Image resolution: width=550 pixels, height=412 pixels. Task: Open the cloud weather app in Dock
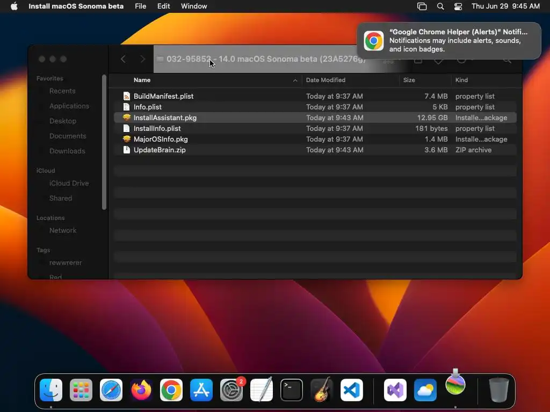(425, 389)
